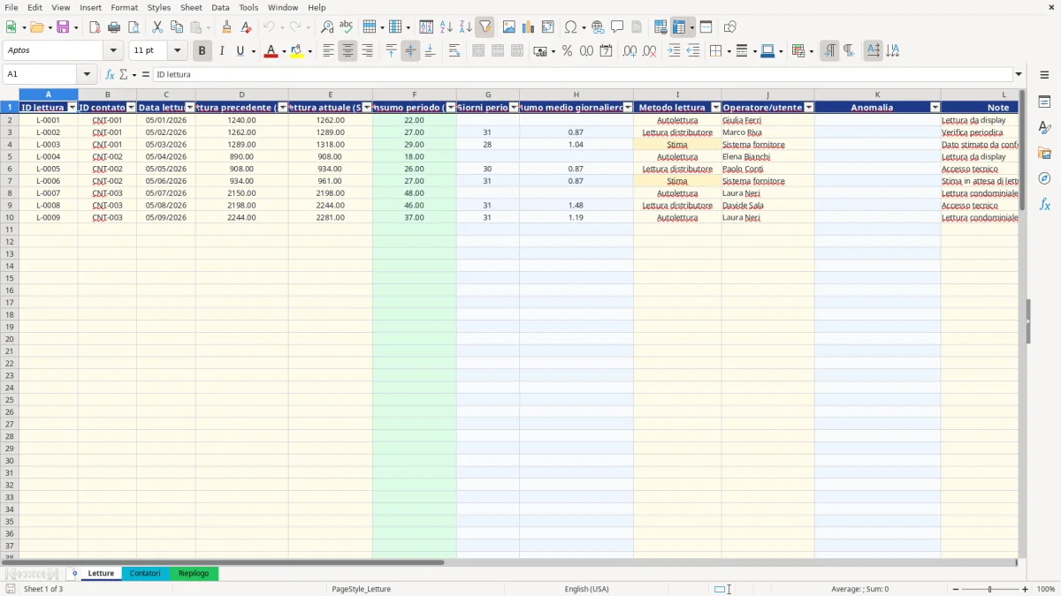
Task: Click the Format as Percent icon
Action: [x=567, y=51]
